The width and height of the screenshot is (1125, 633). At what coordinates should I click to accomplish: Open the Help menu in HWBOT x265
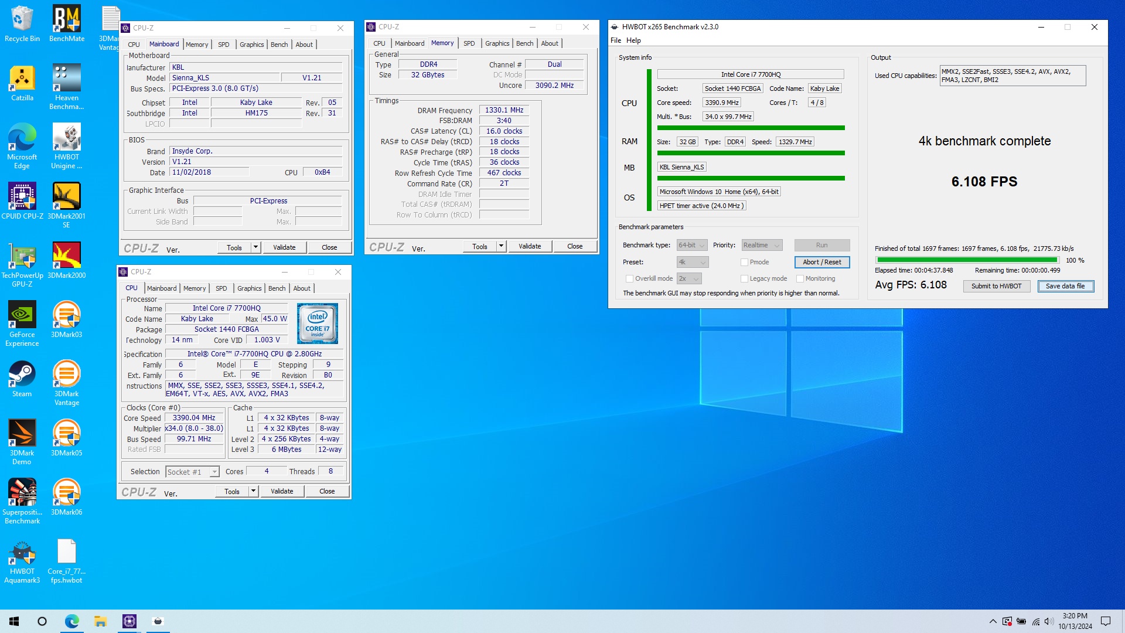click(x=633, y=40)
